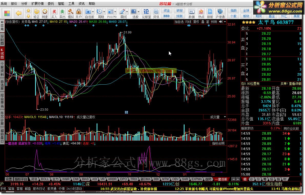Select the 画线 pencil tool icon
This screenshot has height=195, width=305.
tap(122, 12)
